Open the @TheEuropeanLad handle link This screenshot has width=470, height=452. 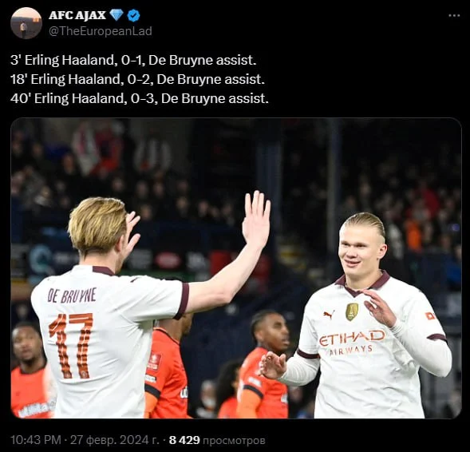(x=101, y=31)
